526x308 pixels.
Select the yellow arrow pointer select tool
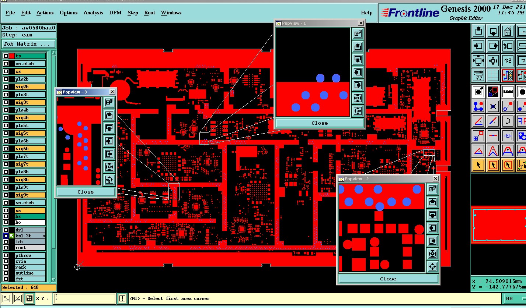coord(478,165)
